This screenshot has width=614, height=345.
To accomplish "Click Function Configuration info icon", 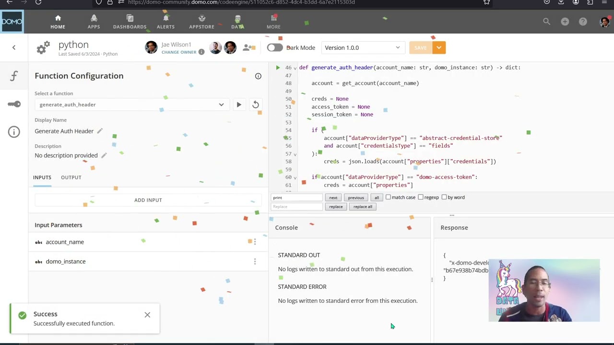I will 258,76.
